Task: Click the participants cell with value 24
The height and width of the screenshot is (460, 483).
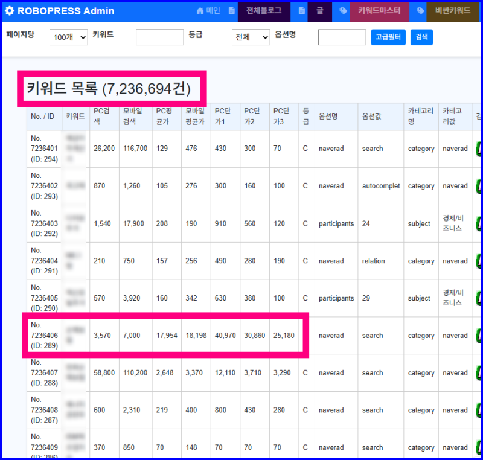Action: [x=336, y=223]
